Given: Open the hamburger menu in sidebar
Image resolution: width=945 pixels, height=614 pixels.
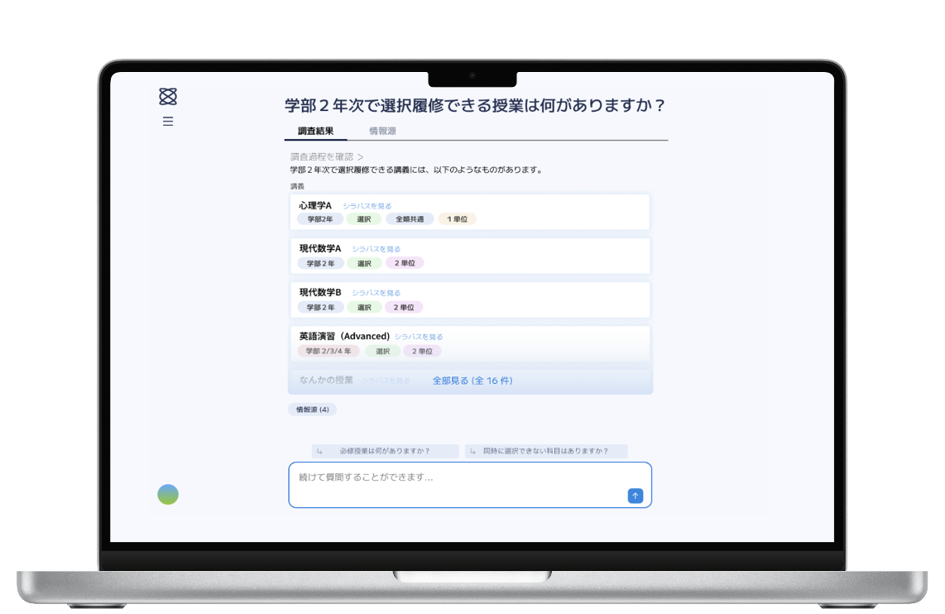Looking at the screenshot, I should pyautogui.click(x=168, y=122).
